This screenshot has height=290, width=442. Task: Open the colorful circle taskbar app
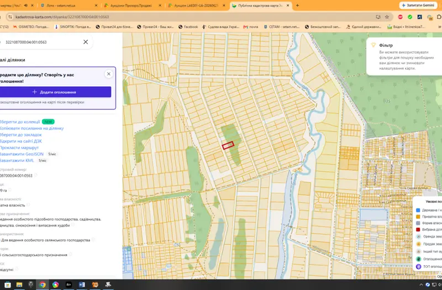click(x=56, y=284)
